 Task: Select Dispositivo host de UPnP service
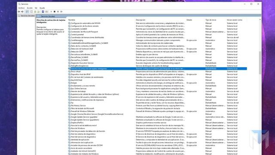pyautogui.click(x=157, y=74)
